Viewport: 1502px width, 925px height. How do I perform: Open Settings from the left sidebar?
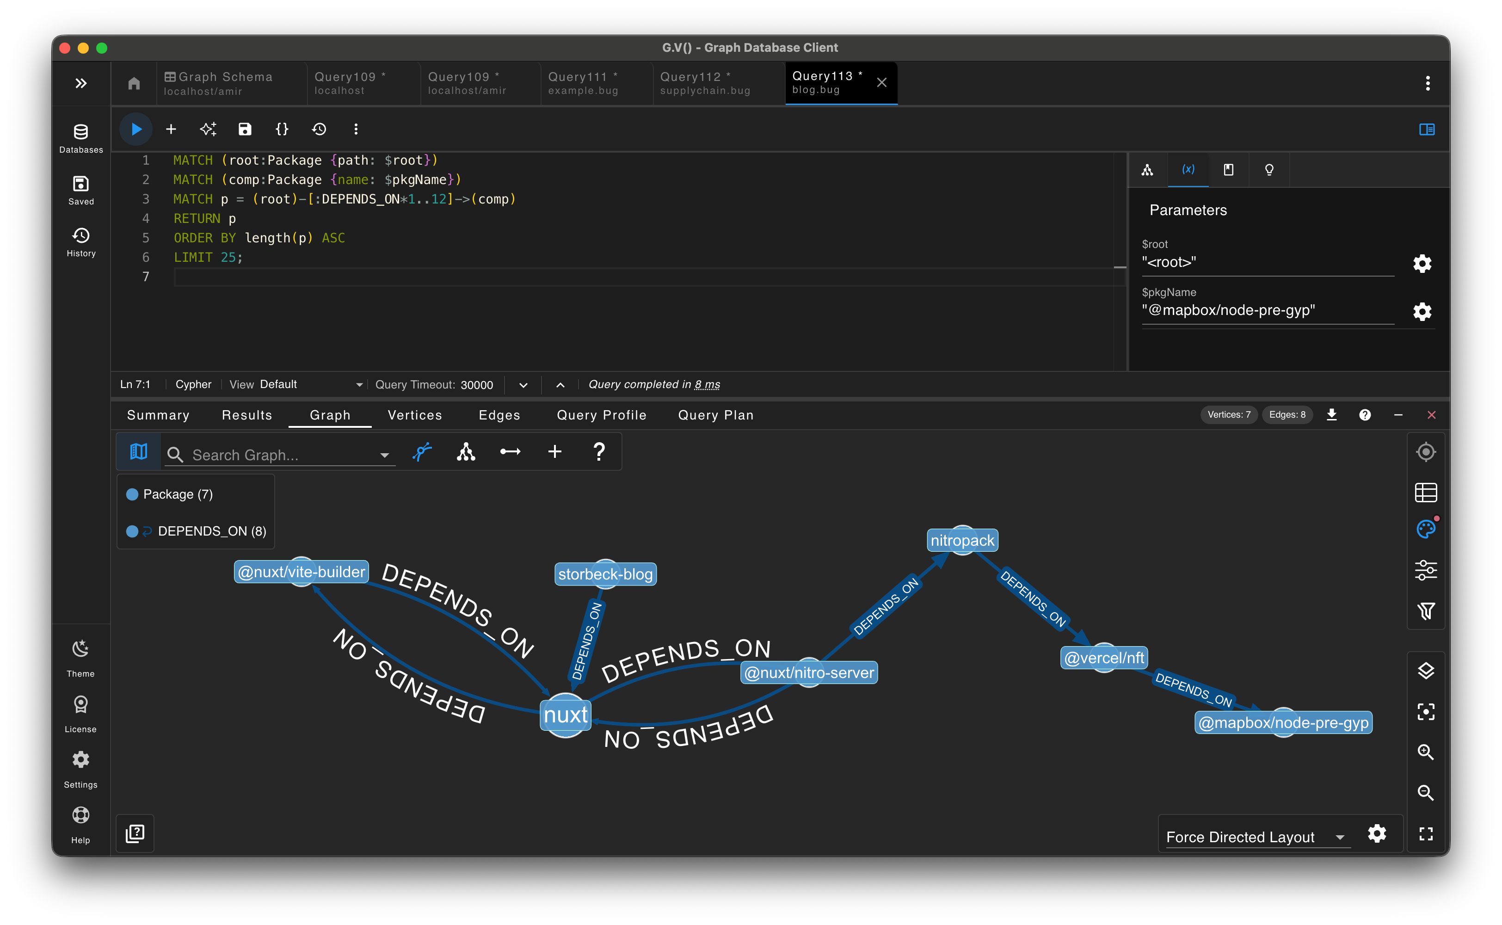pos(80,768)
